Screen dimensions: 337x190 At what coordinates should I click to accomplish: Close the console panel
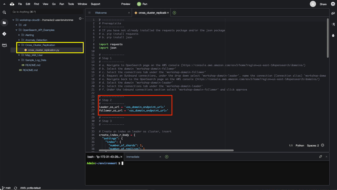tap(326, 157)
